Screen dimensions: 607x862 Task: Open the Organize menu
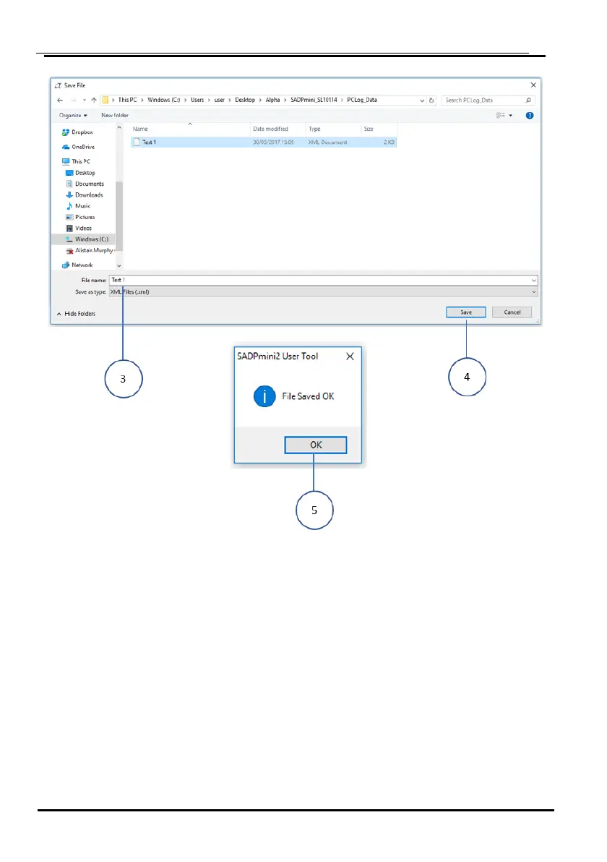[x=73, y=116]
